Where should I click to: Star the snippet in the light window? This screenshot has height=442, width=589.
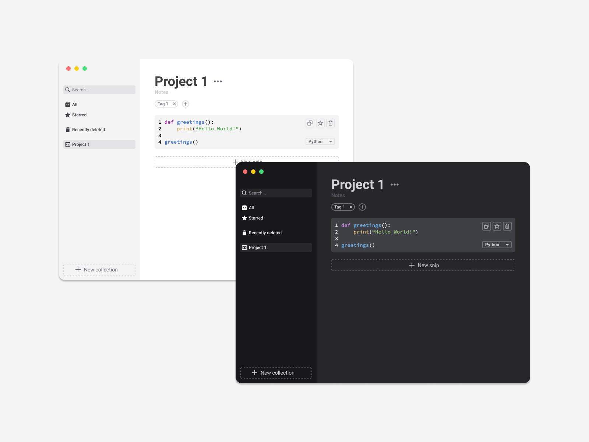(320, 123)
